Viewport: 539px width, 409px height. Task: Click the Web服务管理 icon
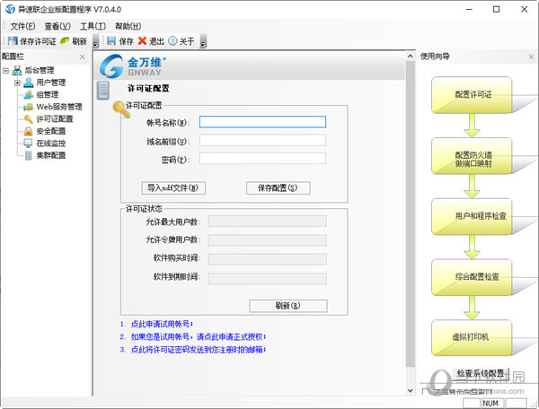(28, 107)
